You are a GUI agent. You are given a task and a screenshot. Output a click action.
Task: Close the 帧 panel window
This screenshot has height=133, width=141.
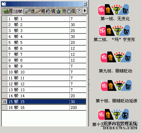(85, 4)
